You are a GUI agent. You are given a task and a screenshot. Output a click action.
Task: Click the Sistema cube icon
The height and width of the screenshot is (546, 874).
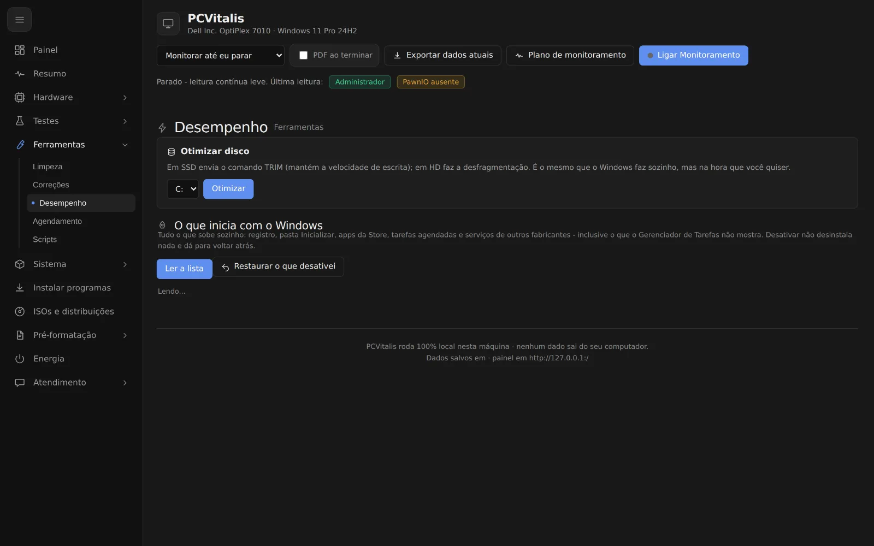tap(20, 264)
